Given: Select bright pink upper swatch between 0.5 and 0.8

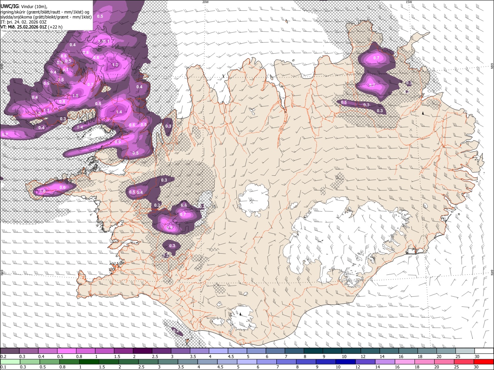Looking at the screenshot, I should (x=67, y=351).
